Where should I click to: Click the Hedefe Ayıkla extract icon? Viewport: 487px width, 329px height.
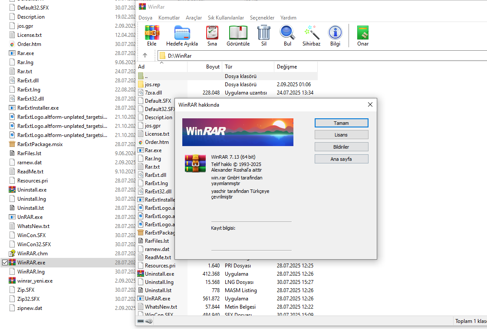(x=182, y=33)
